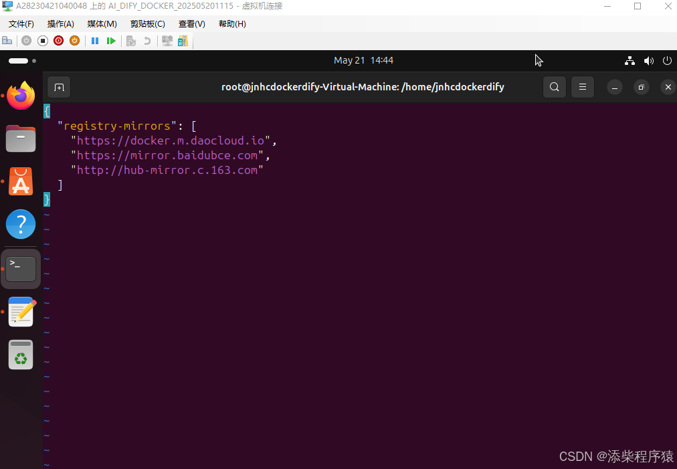Viewport: 677px width, 469px height.
Task: Click the Ctrl+Alt+Delete toolbar icon
Action: [7, 41]
